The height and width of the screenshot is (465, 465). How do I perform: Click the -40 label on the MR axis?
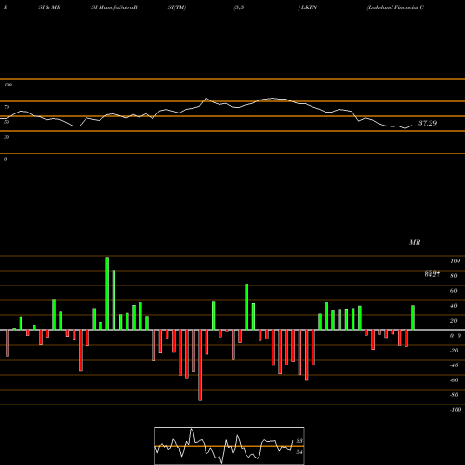click(x=454, y=365)
